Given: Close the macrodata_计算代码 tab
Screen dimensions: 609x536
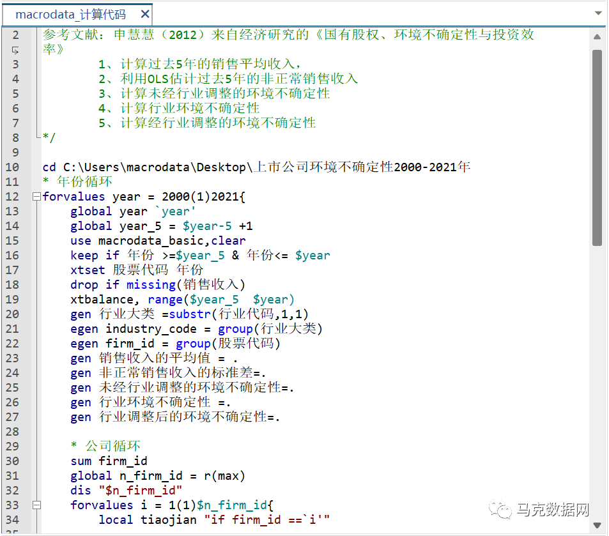Looking at the screenshot, I should 145,14.
